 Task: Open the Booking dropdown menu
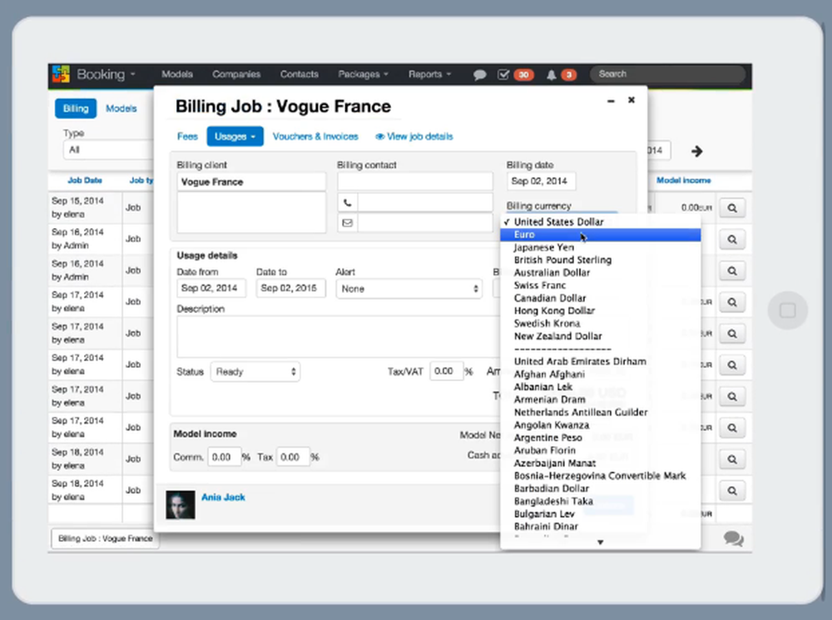pos(106,74)
